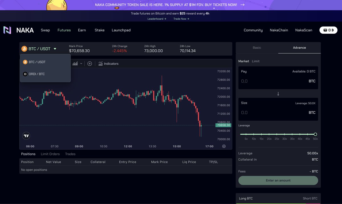Screen dimensions: 342x204
Task: Click the NAKA logo icon
Action: [7, 30]
